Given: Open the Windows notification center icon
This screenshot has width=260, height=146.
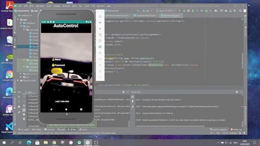Looking at the screenshot, I should [x=255, y=142].
